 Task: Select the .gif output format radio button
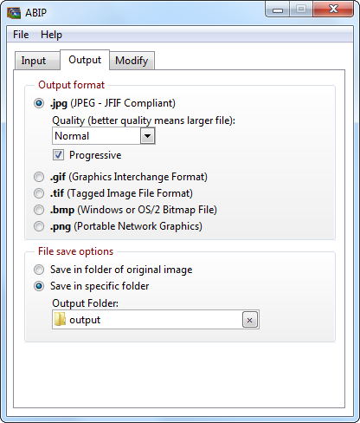click(x=39, y=177)
